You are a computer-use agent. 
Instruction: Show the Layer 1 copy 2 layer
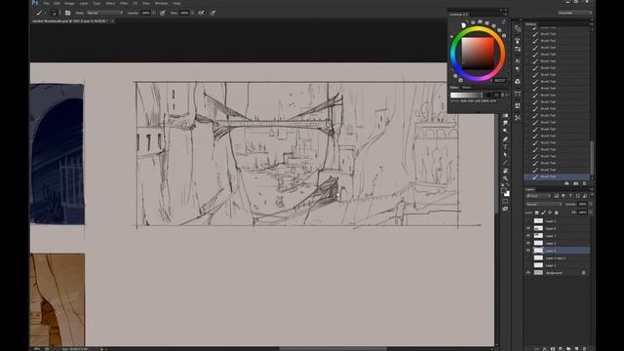[528, 257]
